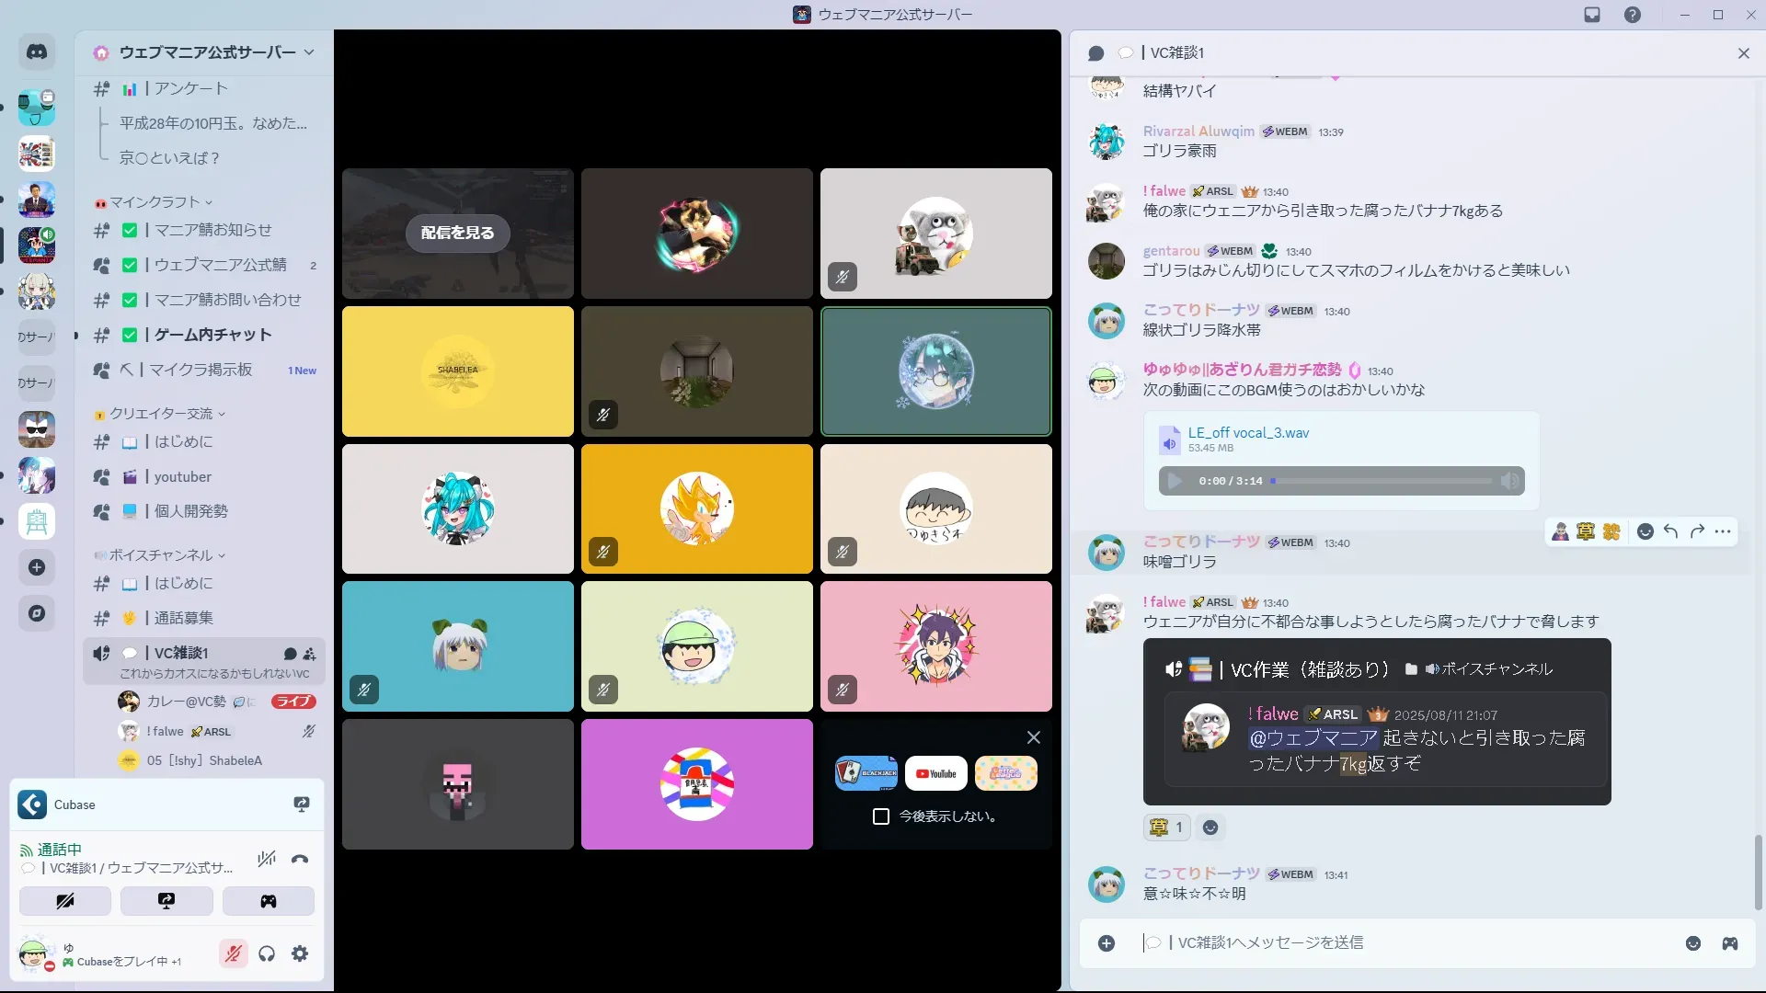This screenshot has height=993, width=1766.
Task: Open the LE_off vocal_3.wav file link
Action: 1248,432
